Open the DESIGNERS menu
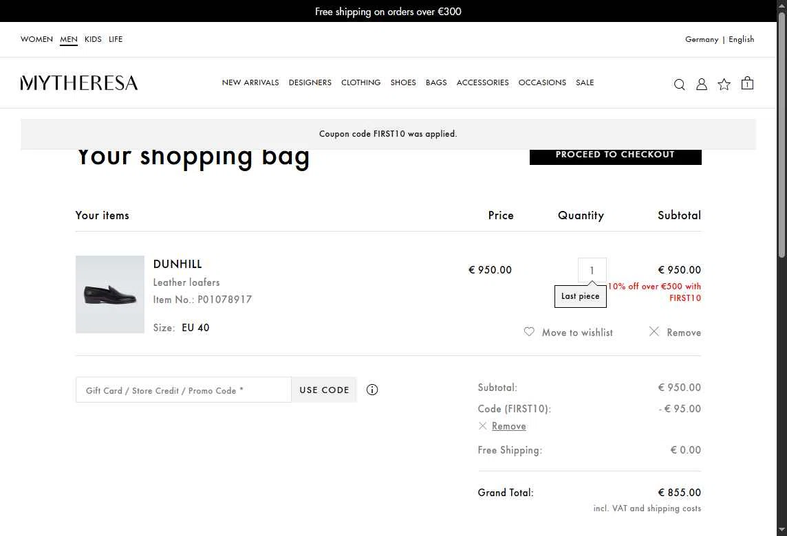787x536 pixels. 310,82
